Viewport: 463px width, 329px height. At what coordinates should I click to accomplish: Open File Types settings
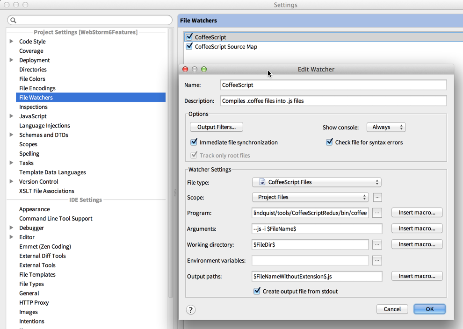pyautogui.click(x=32, y=284)
